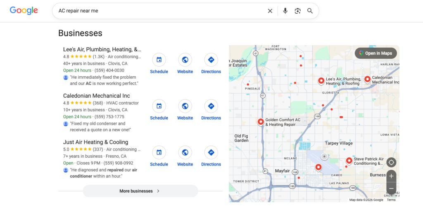The image size is (423, 214).
Task: Click the Terms link on the map
Action: click(x=391, y=200)
